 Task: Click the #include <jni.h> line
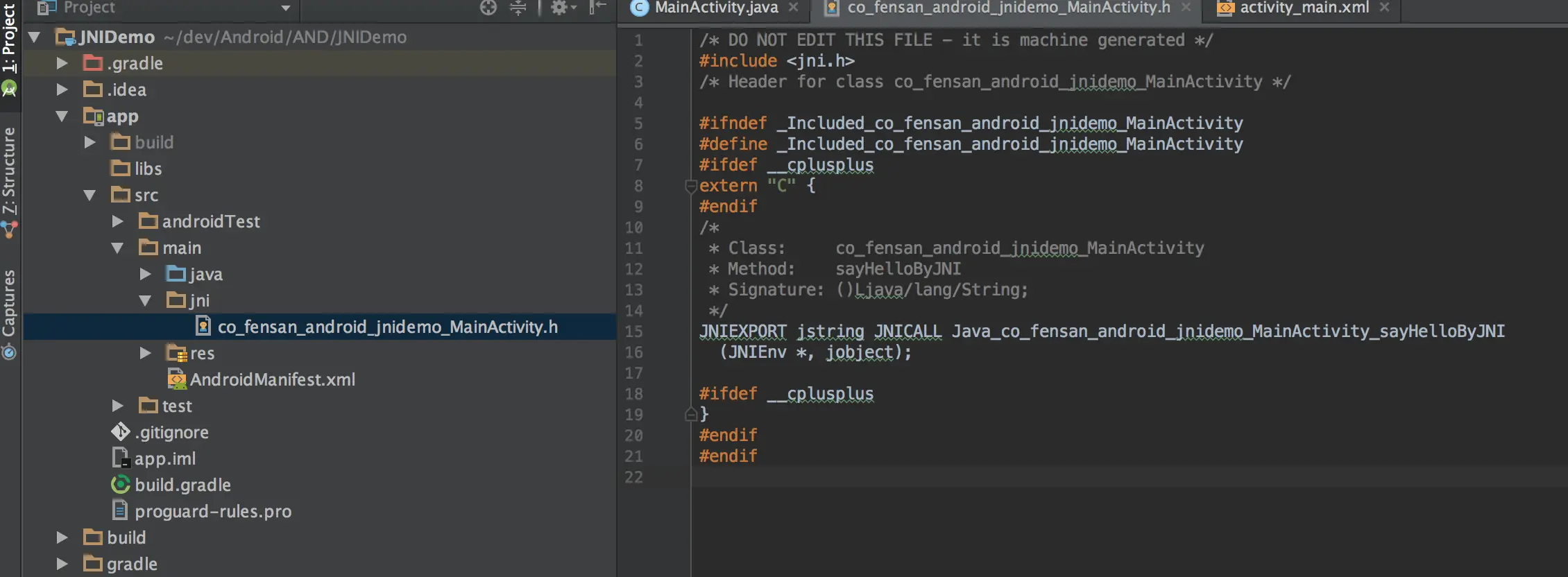pos(777,61)
